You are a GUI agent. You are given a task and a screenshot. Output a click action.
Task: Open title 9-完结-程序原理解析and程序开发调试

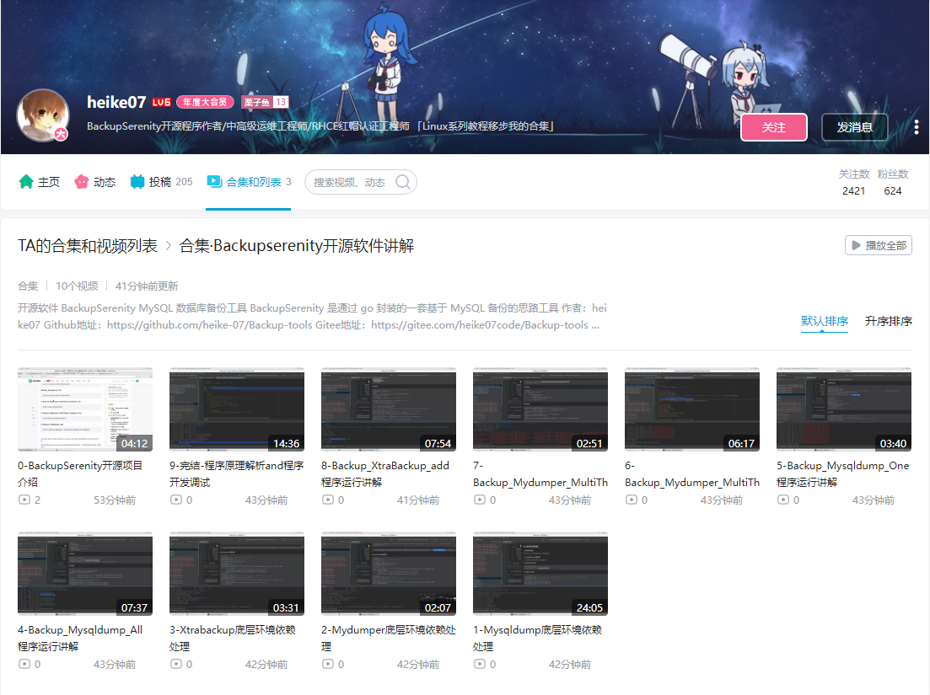237,474
